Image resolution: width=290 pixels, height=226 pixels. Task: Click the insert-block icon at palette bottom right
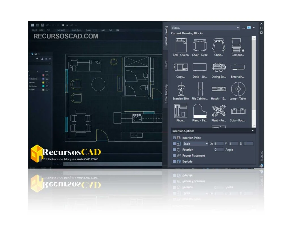(x=261, y=166)
